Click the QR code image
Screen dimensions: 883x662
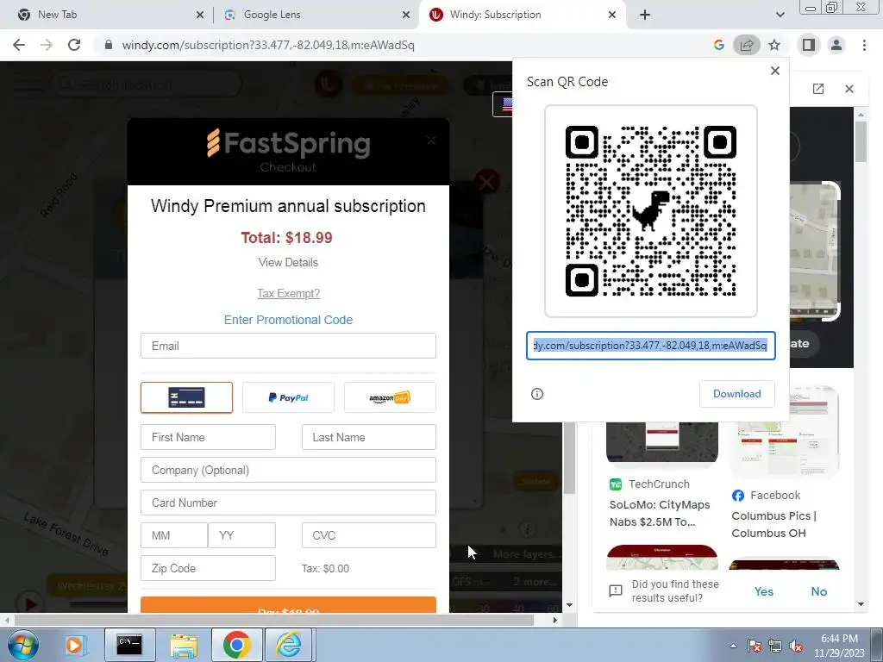click(x=650, y=211)
